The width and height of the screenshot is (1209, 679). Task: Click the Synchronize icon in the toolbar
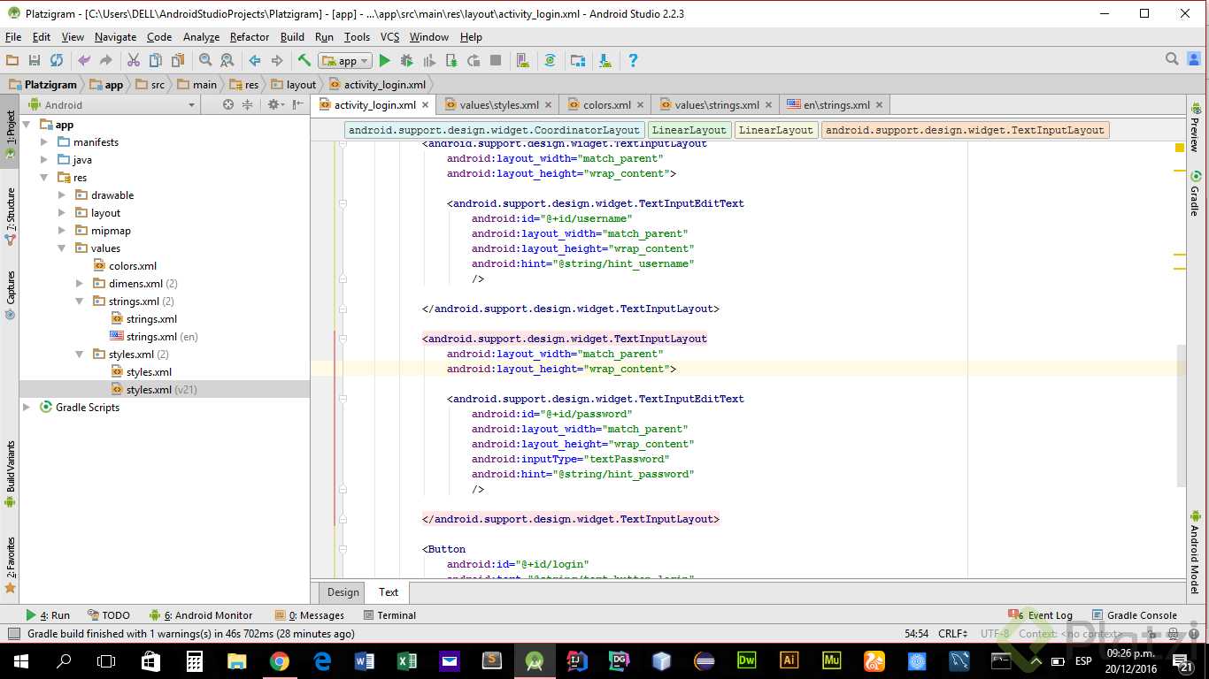coord(57,61)
